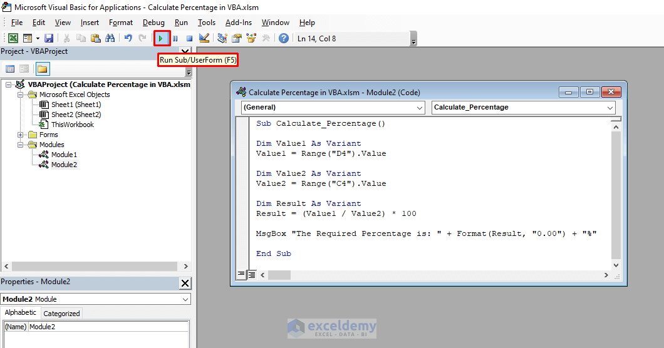Switch to the Alphabetic properties tab
This screenshot has height=348, width=664.
(20, 312)
